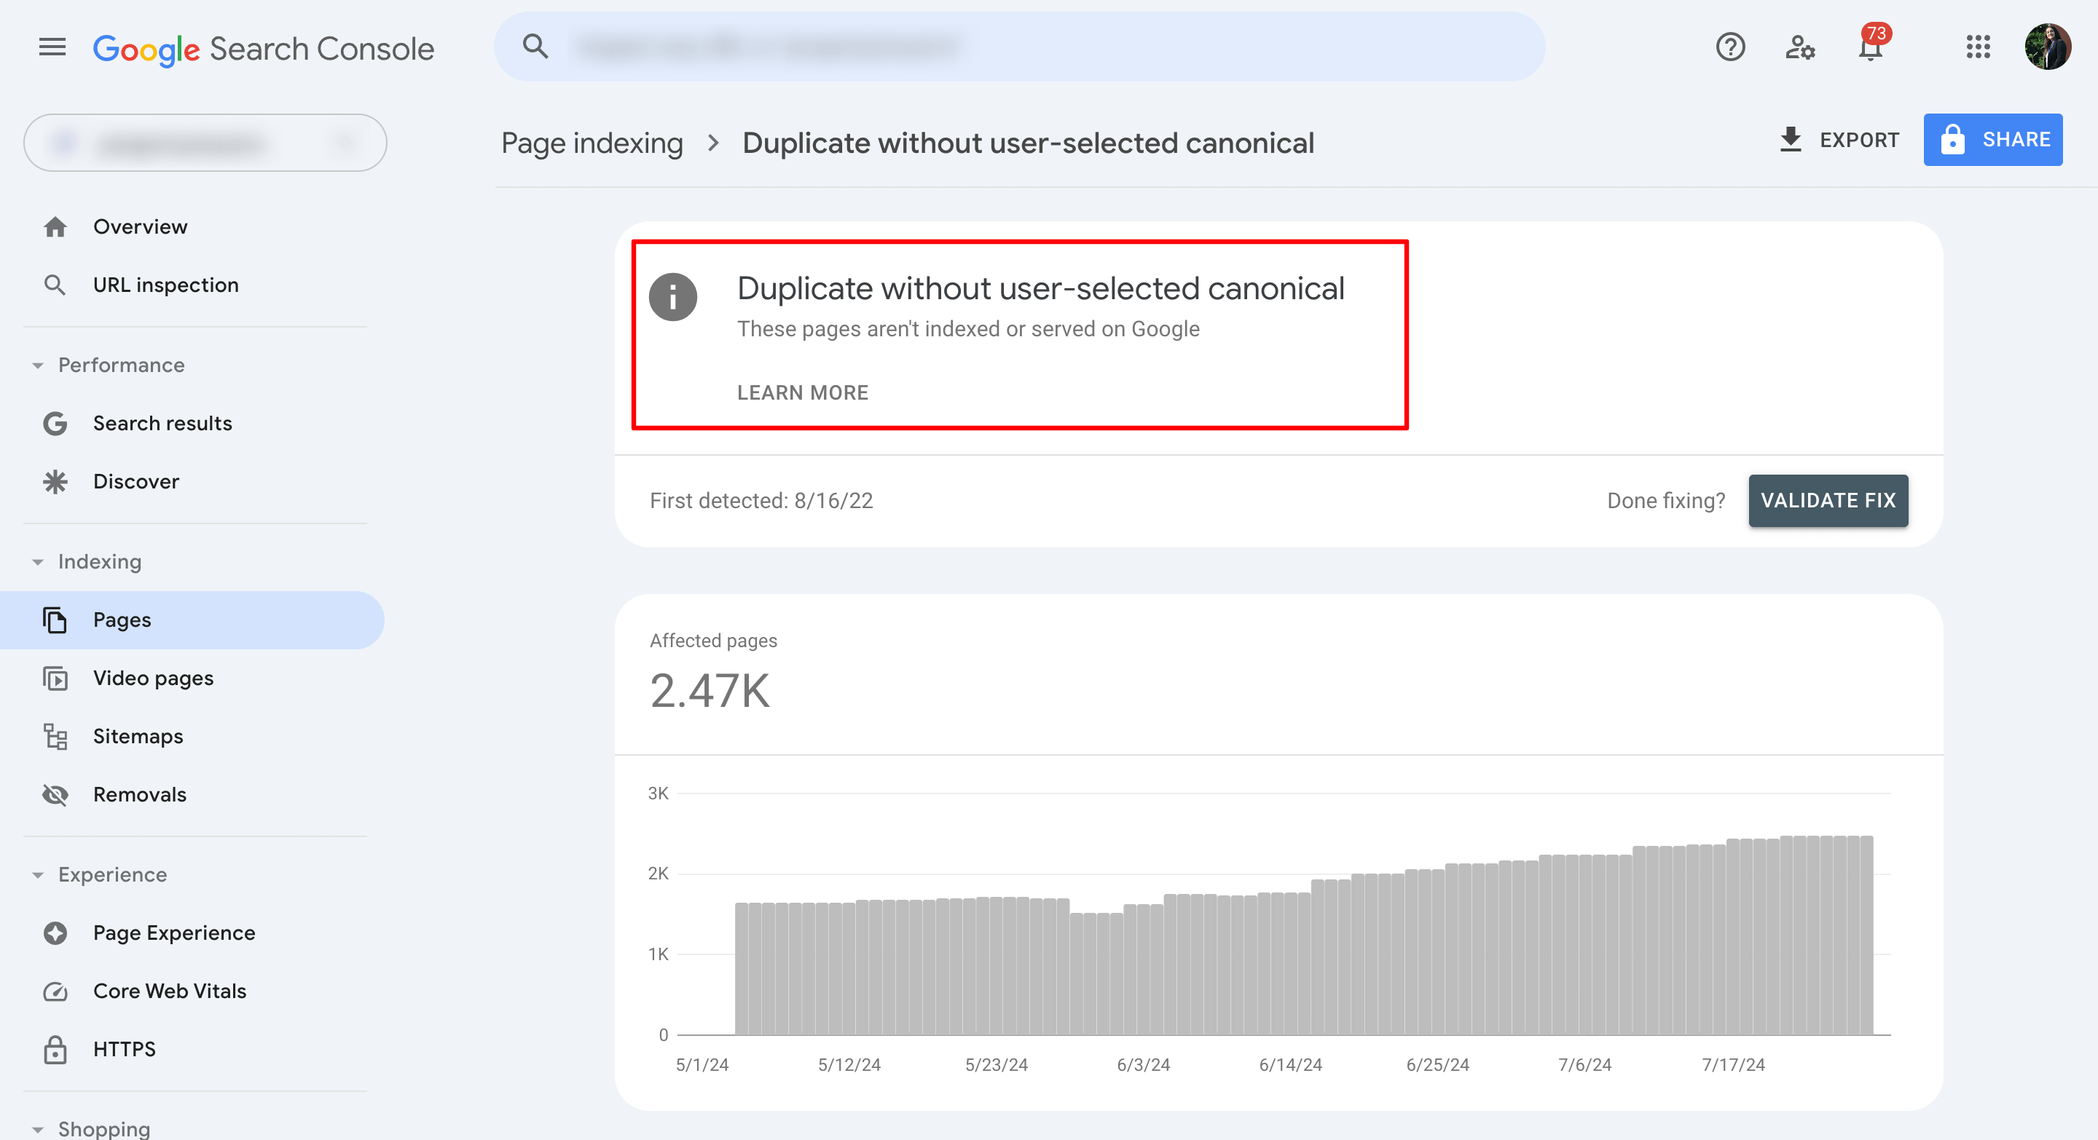Open the property selector dropdown
The width and height of the screenshot is (2098, 1140).
click(x=205, y=143)
